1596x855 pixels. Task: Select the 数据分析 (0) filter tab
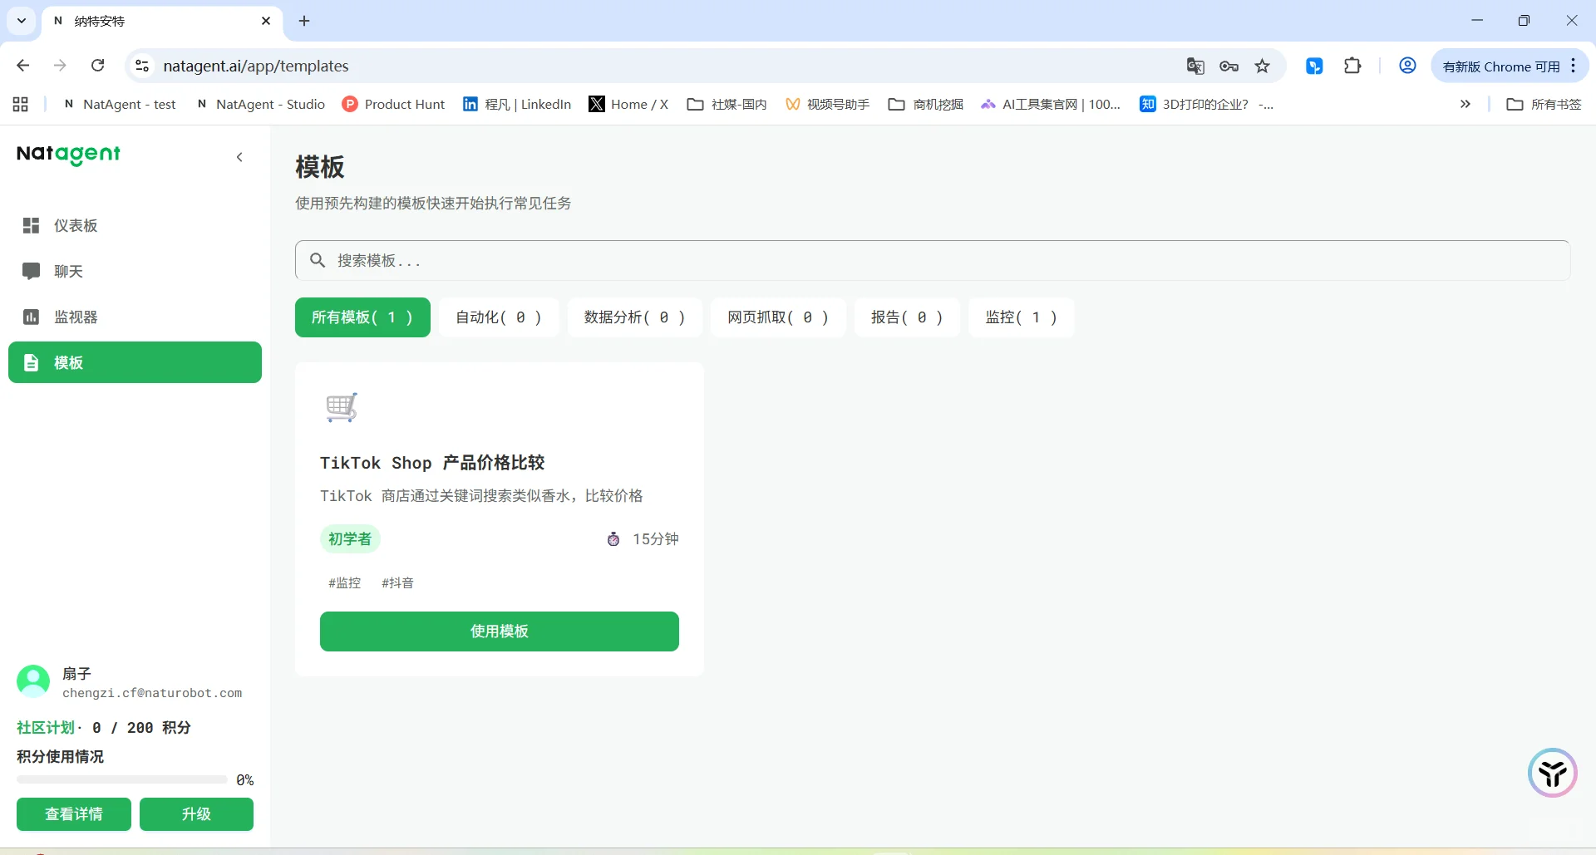tap(634, 317)
